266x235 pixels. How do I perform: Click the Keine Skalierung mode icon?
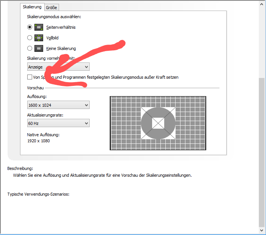(x=39, y=48)
